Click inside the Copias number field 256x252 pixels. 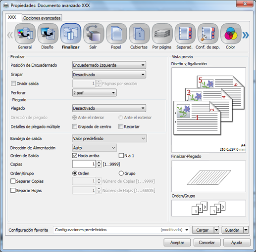point(84,164)
